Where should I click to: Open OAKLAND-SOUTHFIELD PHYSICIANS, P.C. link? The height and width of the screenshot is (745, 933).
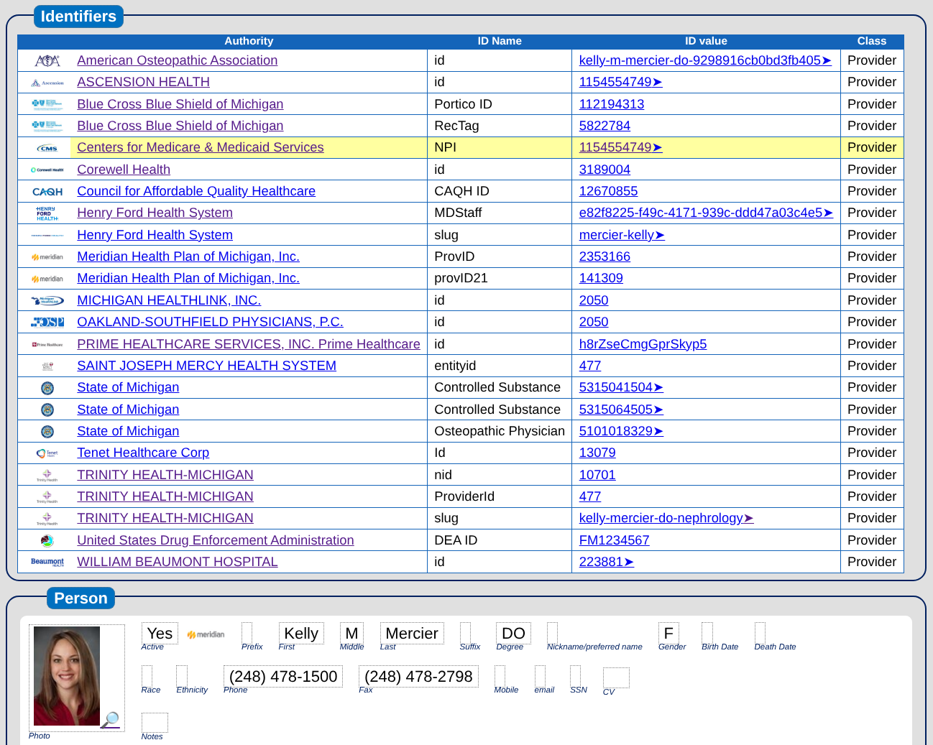coord(210,322)
